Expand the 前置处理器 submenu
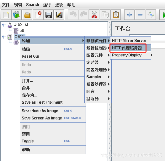The height and width of the screenshot is (161, 165). pyautogui.click(x=98, y=70)
